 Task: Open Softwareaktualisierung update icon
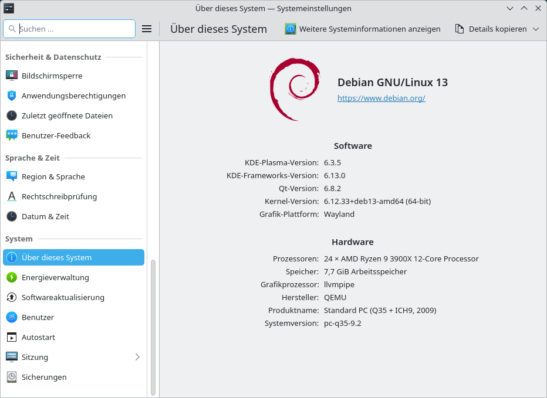[x=12, y=297]
